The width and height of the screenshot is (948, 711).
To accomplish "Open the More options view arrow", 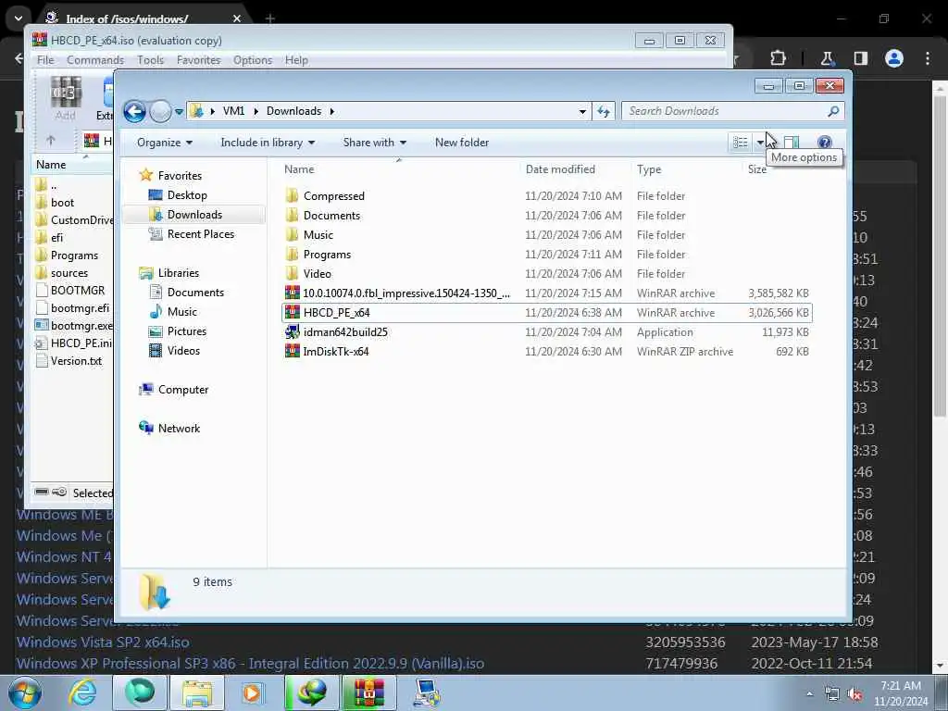I will tap(760, 143).
